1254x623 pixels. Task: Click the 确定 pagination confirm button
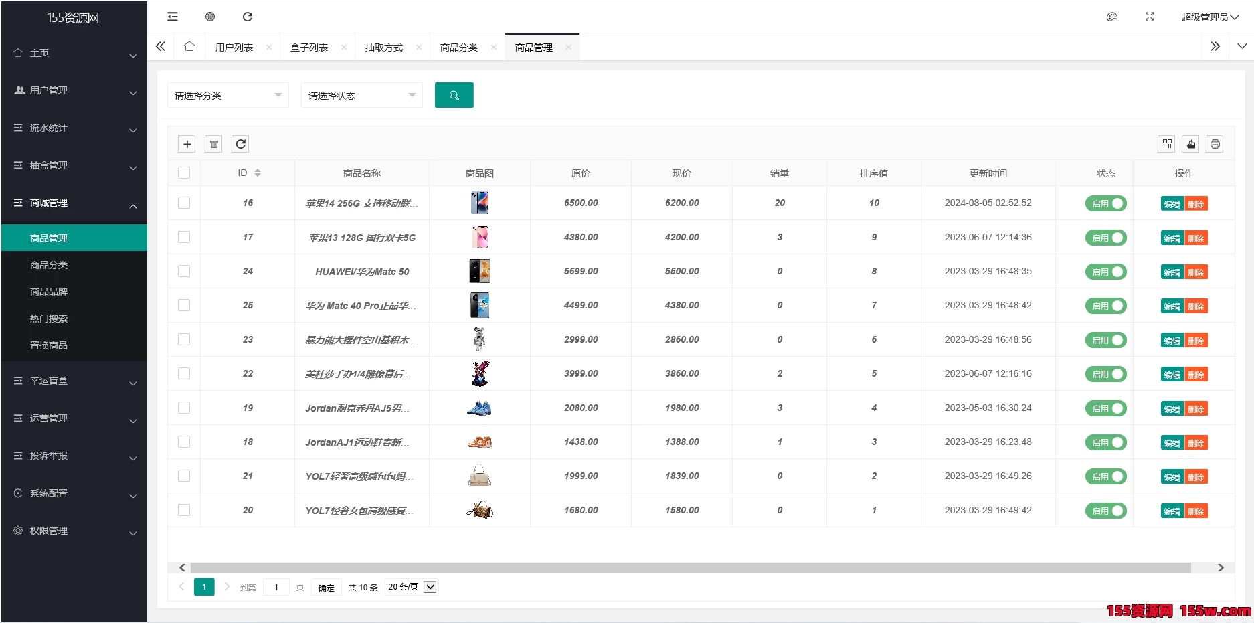(326, 587)
